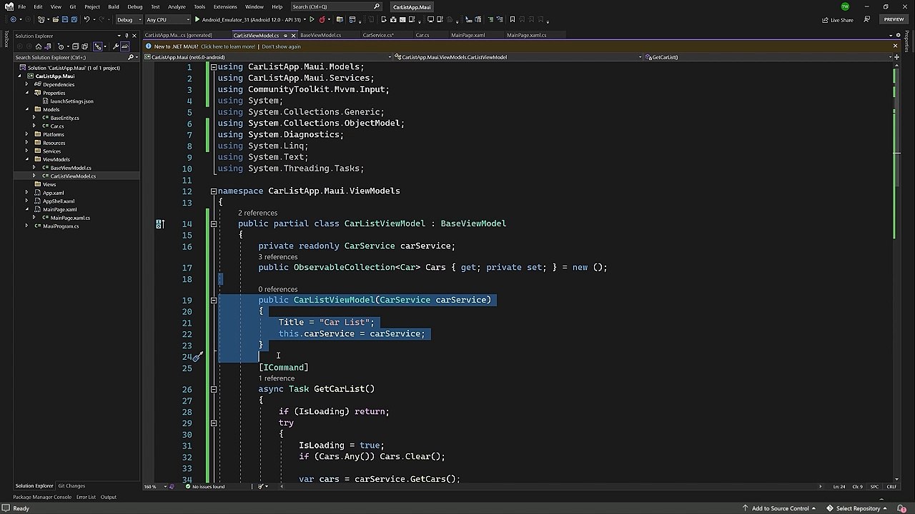This screenshot has height=514, width=915.
Task: Click the TW account avatar
Action: [845, 6]
